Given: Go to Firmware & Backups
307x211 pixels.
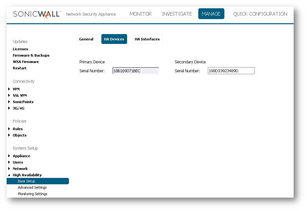Looking at the screenshot, I should click(31, 55).
